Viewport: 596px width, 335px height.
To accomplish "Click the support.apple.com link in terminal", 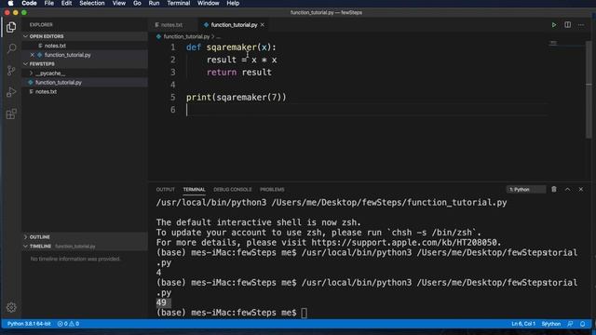I will (x=404, y=242).
